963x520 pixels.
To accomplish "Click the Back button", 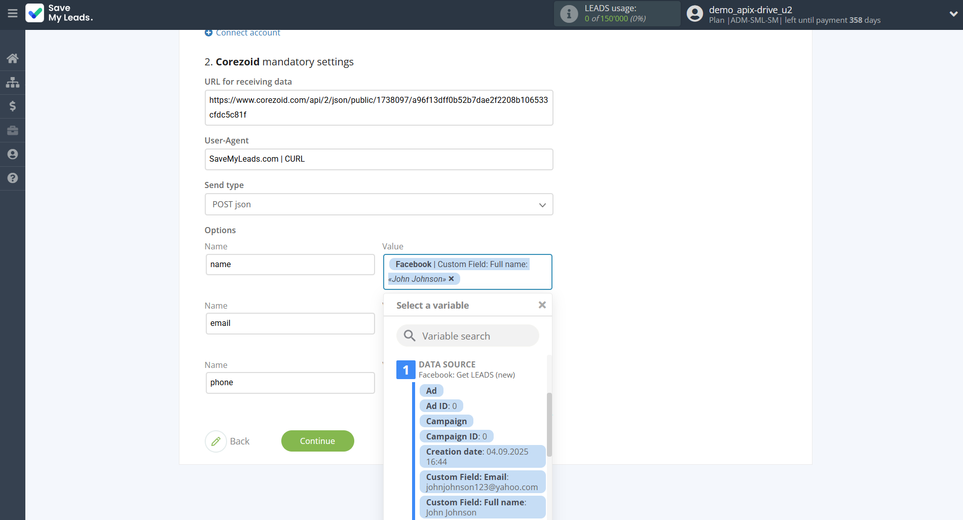I will pos(228,441).
